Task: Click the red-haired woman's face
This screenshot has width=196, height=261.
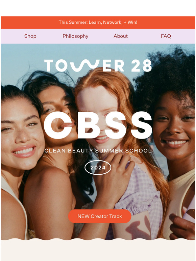Action: pos(100,117)
